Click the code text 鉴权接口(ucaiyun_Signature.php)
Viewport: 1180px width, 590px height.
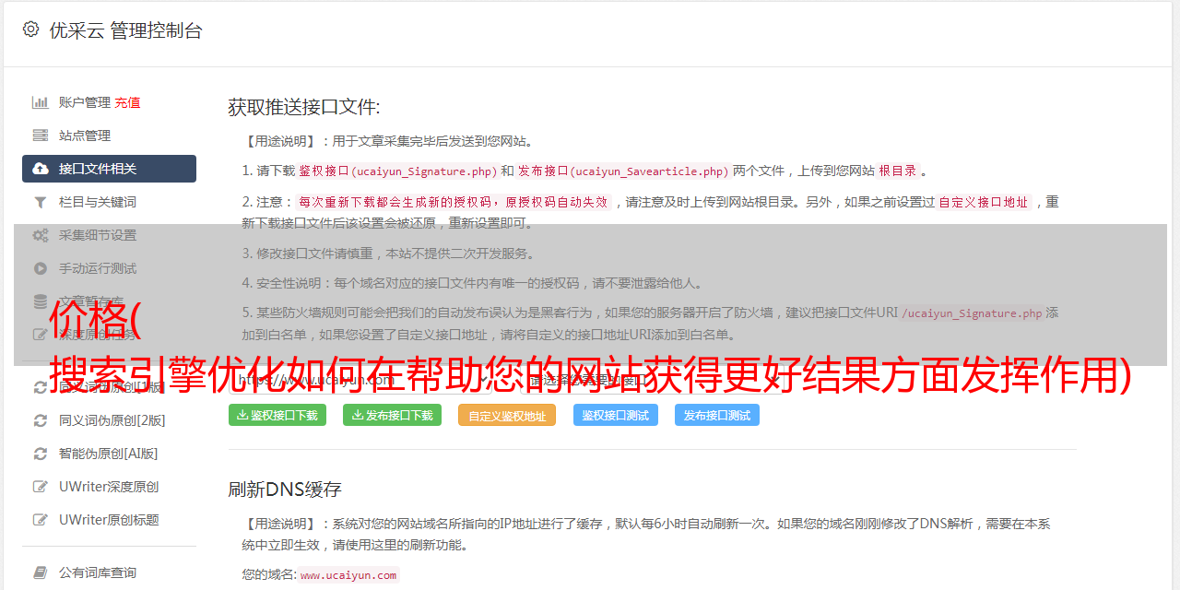(397, 171)
